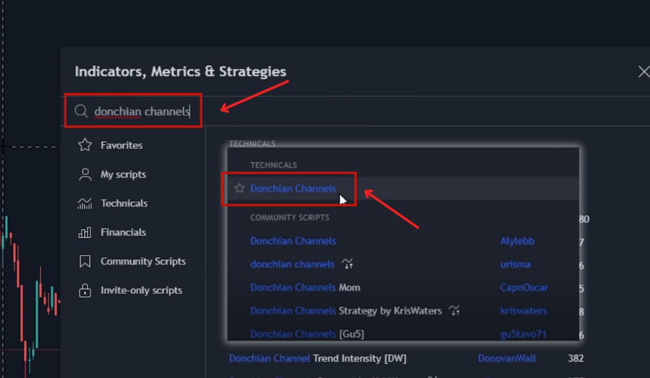Viewport: 650px width, 378px height.
Task: Open author profile kriswaters
Action: pos(523,311)
